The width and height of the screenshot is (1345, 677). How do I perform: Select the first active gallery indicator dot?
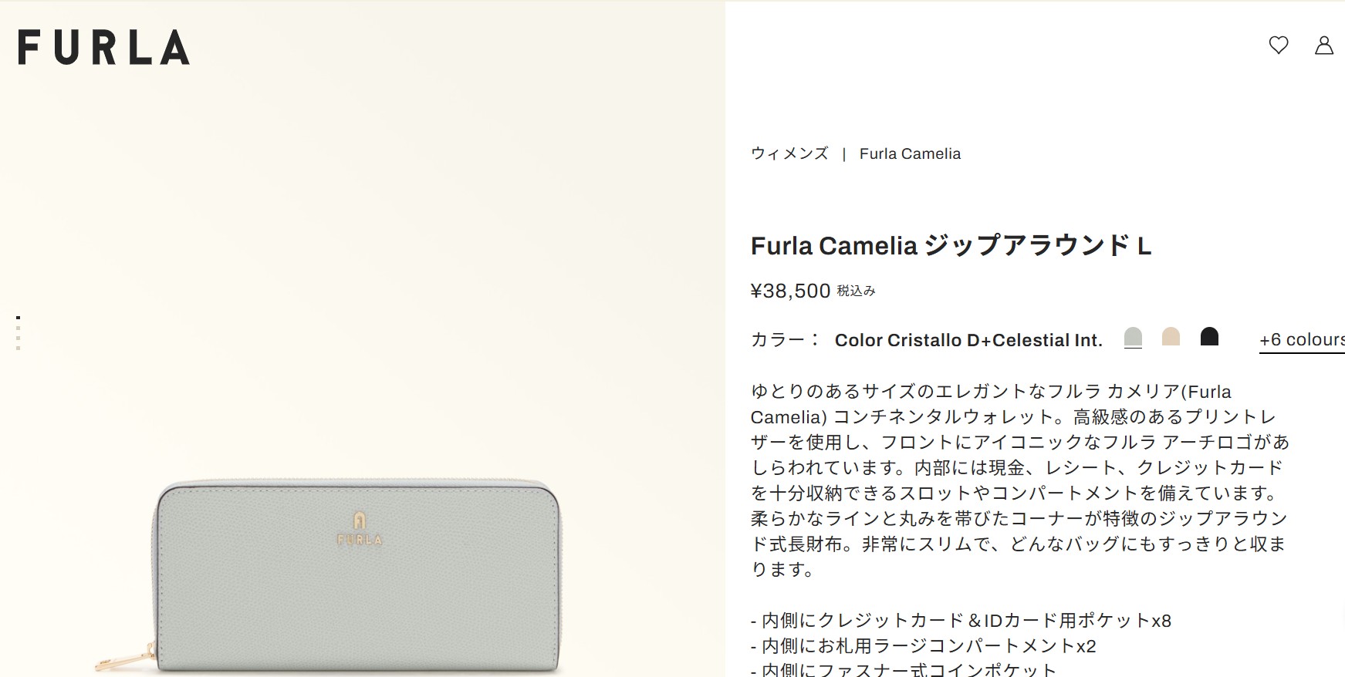18,318
